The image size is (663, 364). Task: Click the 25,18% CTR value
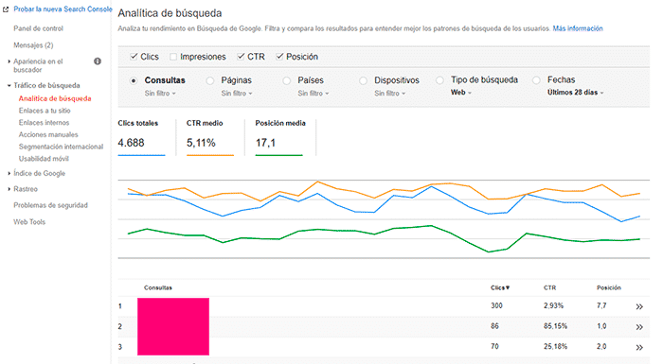(x=556, y=346)
